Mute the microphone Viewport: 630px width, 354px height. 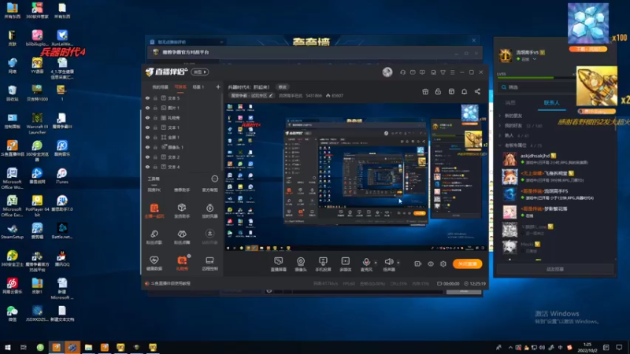pos(366,262)
